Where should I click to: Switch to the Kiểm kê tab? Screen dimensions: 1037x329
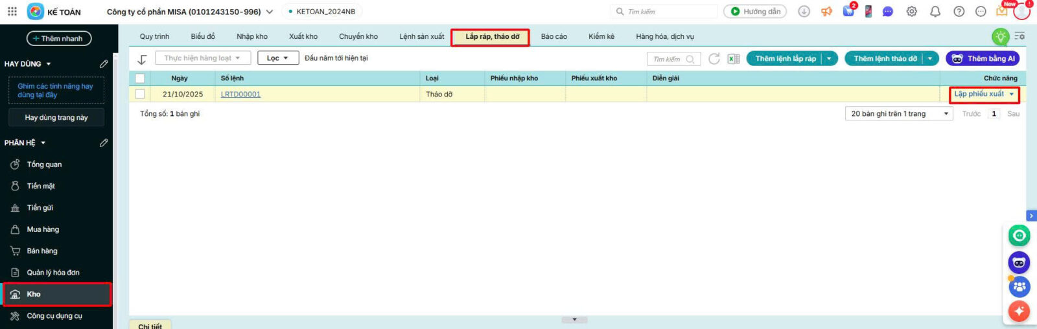[x=601, y=37]
